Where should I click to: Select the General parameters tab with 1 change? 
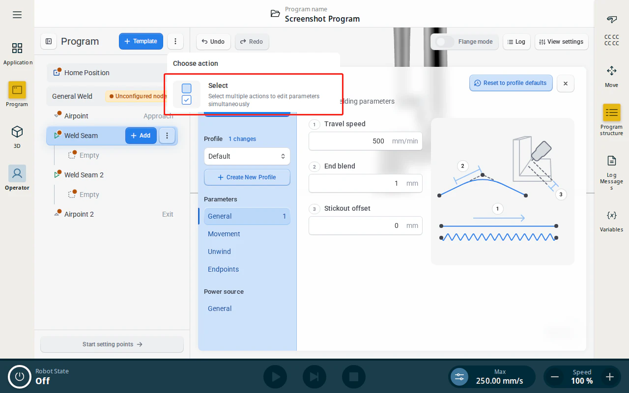(x=247, y=216)
